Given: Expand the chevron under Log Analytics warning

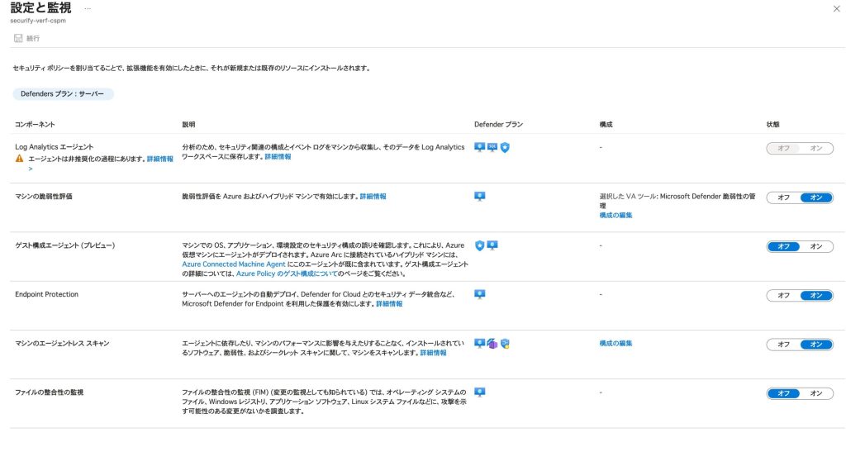Looking at the screenshot, I should coord(31,169).
